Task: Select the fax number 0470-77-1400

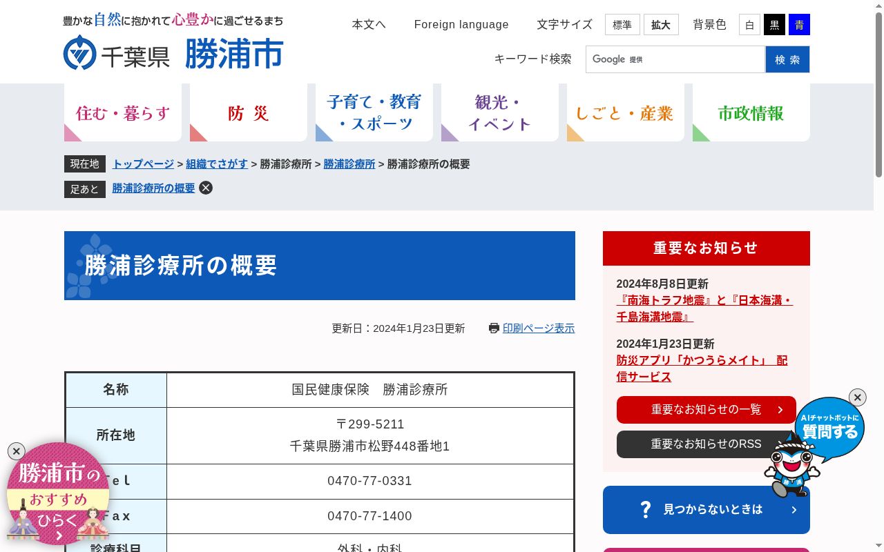Action: pyautogui.click(x=370, y=516)
